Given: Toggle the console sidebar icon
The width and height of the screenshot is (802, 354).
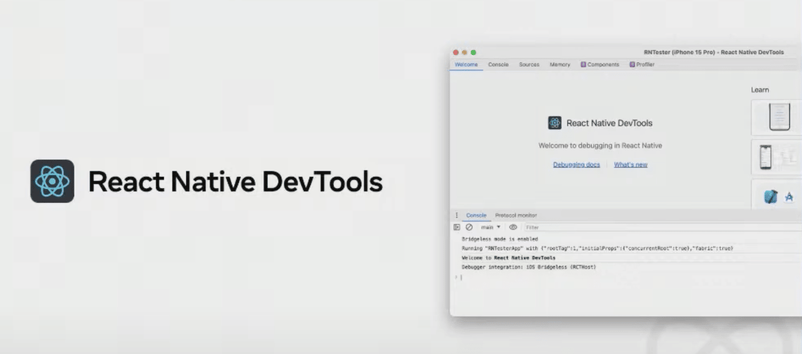Looking at the screenshot, I should [x=457, y=227].
